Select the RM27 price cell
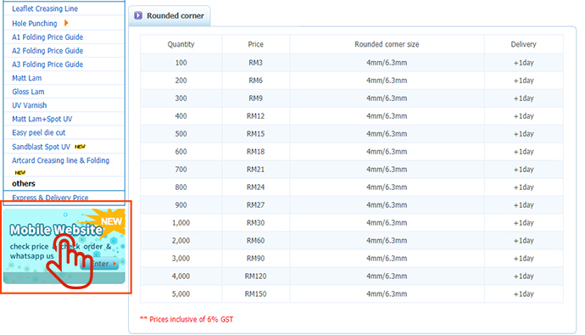The height and width of the screenshot is (335, 585). tap(255, 204)
